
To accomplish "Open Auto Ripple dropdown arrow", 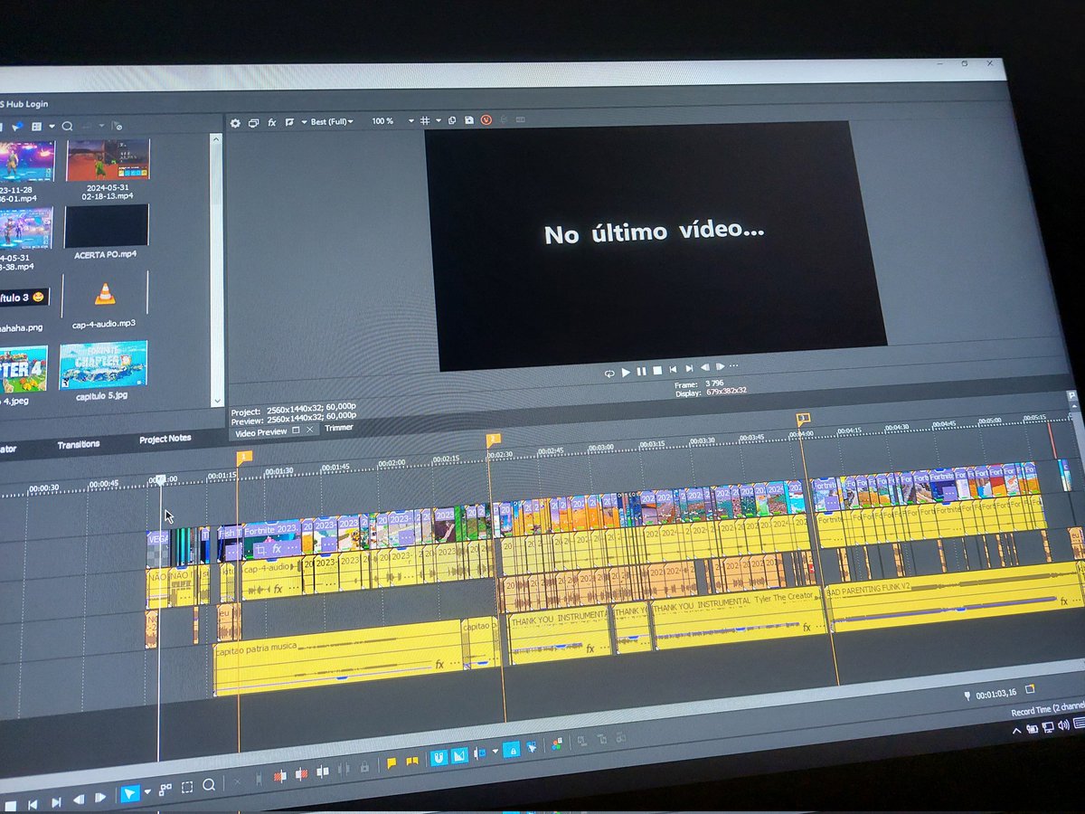I will 495,752.
